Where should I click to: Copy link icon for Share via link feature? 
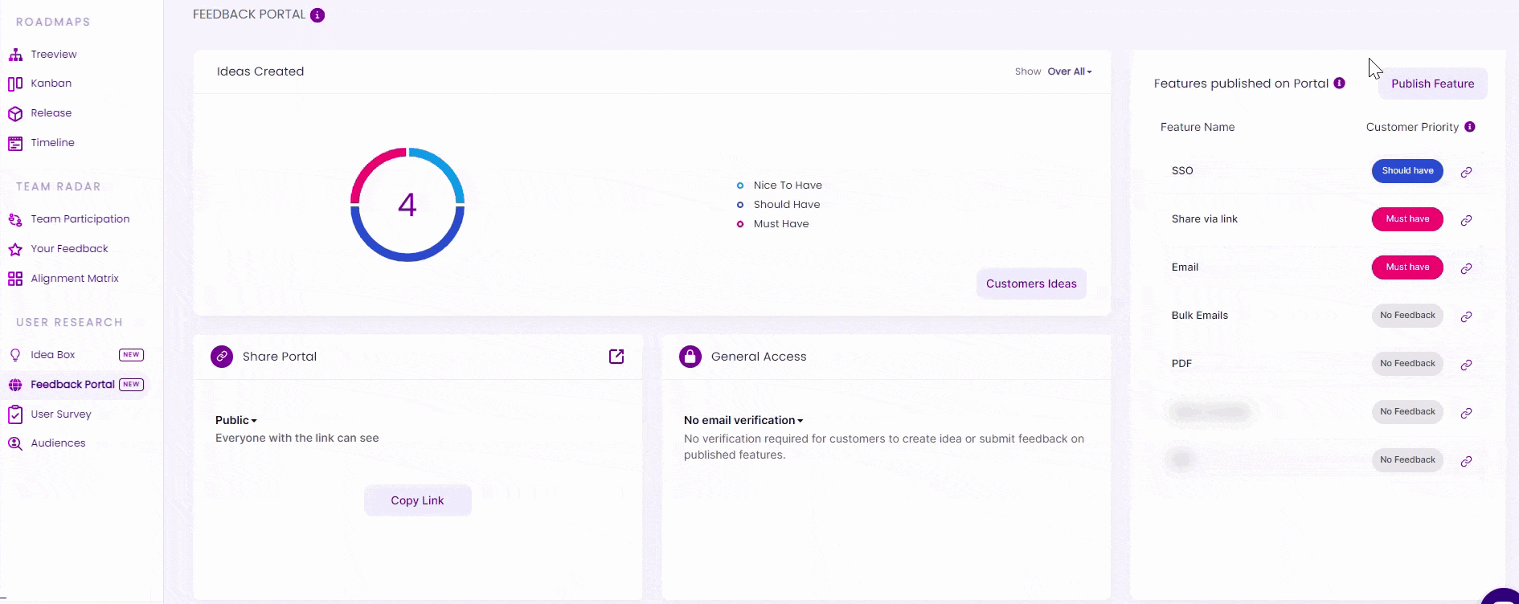coord(1466,220)
